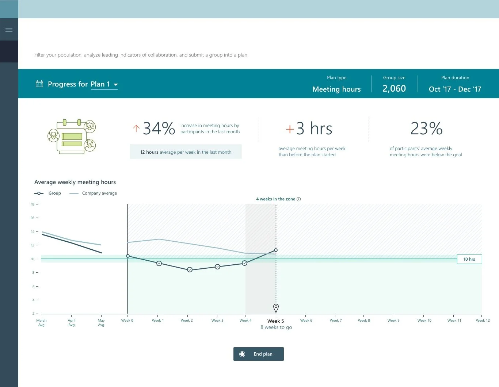Toggle the Company average series visibility
Viewport: 499px width, 387px height.
pos(99,193)
